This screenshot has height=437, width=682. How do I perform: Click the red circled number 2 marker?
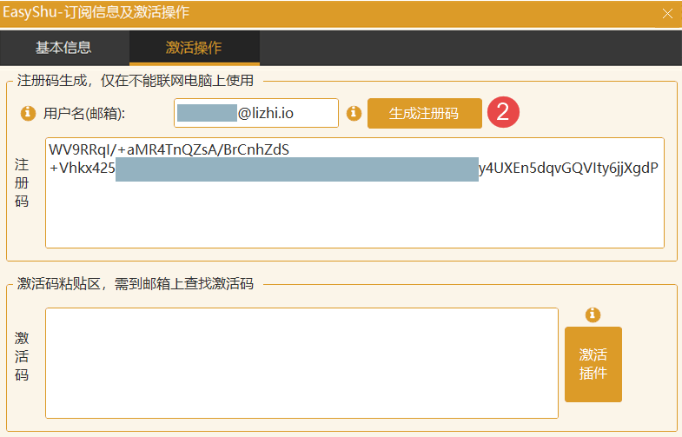(x=503, y=113)
